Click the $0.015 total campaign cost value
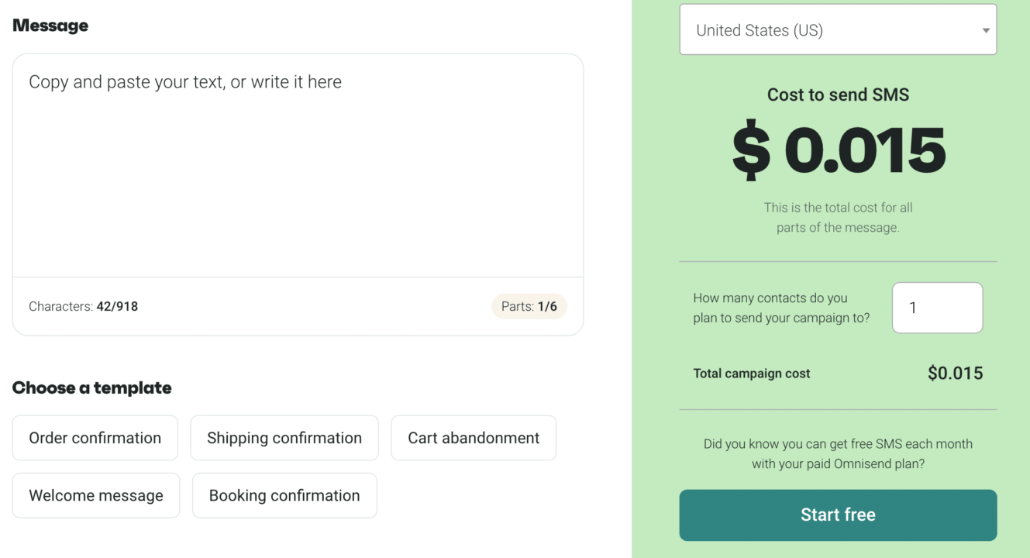 click(x=955, y=373)
